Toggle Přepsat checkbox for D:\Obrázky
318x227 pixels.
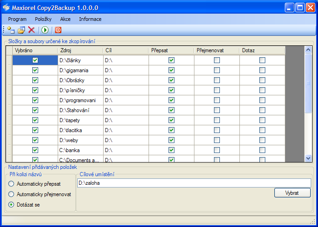pyautogui.click(x=171, y=80)
